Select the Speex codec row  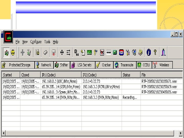coord(92,92)
